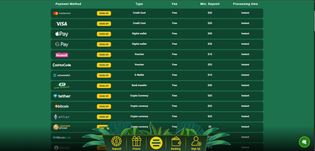
Task: Click 'Voucher' in the CashtoCode row
Action: [x=139, y=64]
